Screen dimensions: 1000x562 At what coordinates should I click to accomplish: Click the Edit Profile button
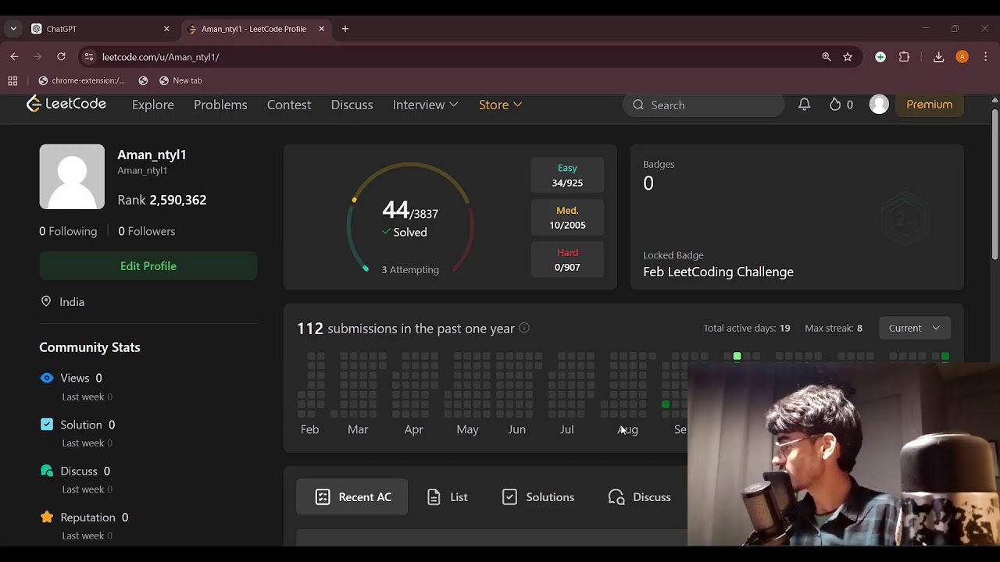click(148, 265)
